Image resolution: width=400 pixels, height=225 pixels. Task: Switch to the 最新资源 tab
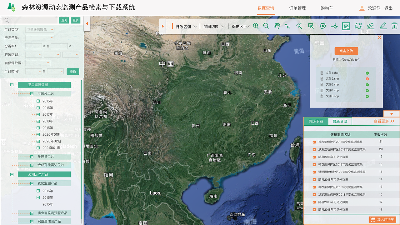(x=340, y=121)
